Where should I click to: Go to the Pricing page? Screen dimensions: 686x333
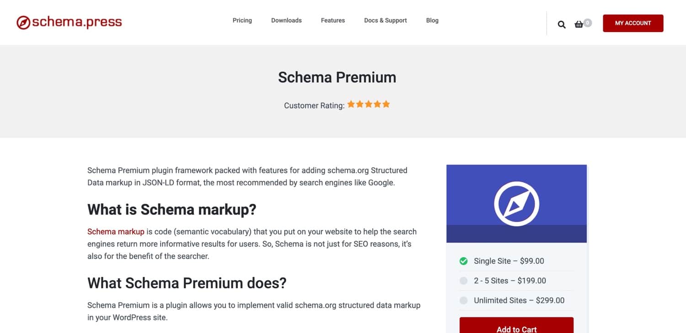click(242, 20)
